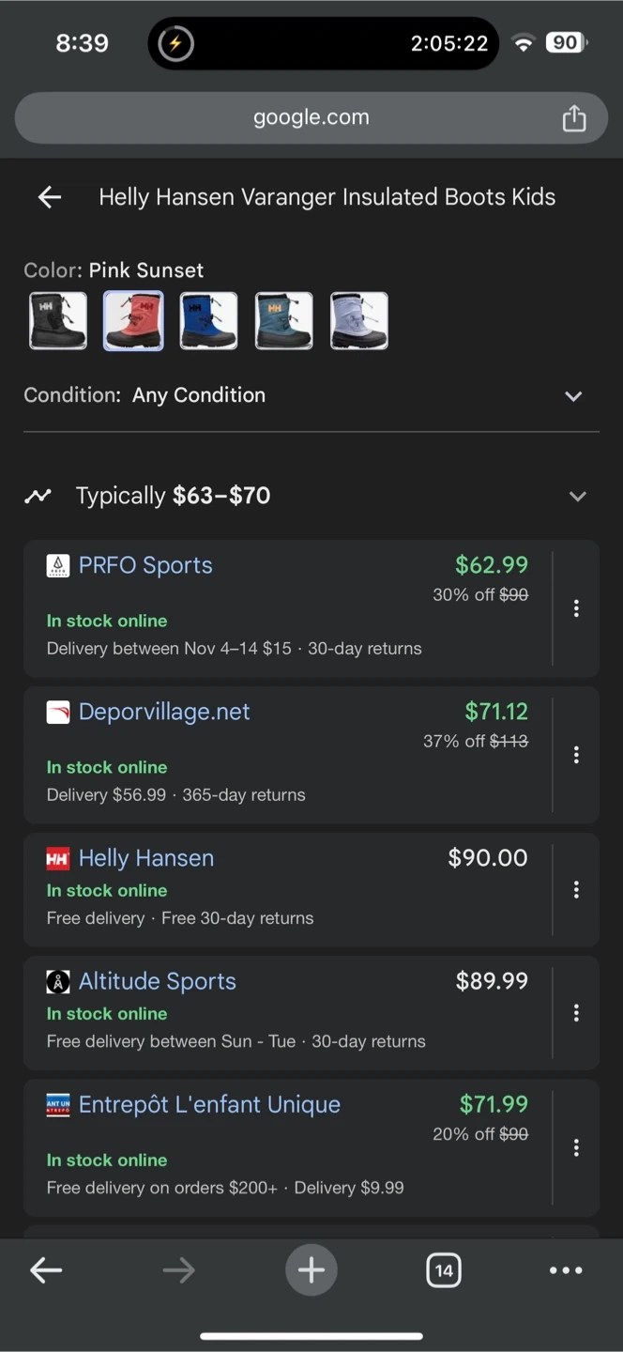Navigate back with browser toolbar arrow

46,1270
